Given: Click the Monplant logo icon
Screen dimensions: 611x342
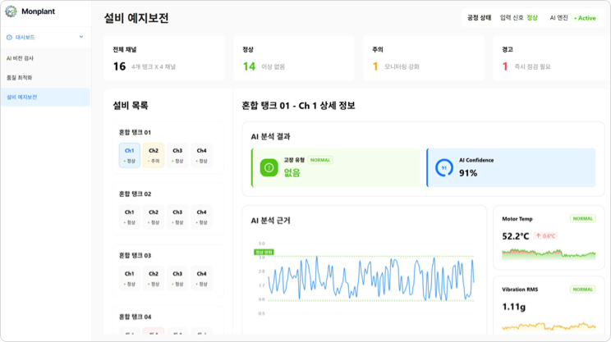Looking at the screenshot, I should coord(11,11).
